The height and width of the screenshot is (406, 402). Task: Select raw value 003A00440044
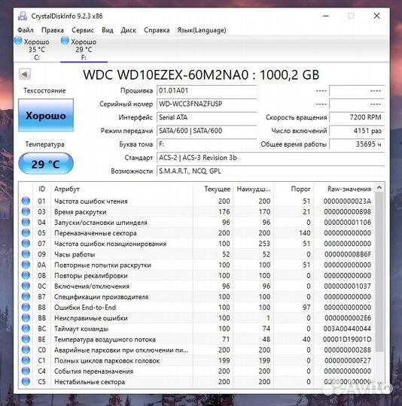click(347, 329)
